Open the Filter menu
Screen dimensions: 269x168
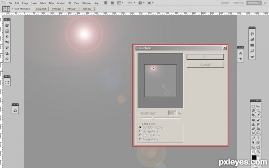pos(52,3)
